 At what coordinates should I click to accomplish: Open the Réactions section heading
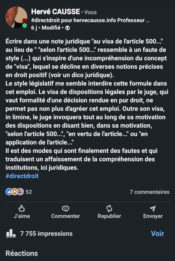point(22,253)
